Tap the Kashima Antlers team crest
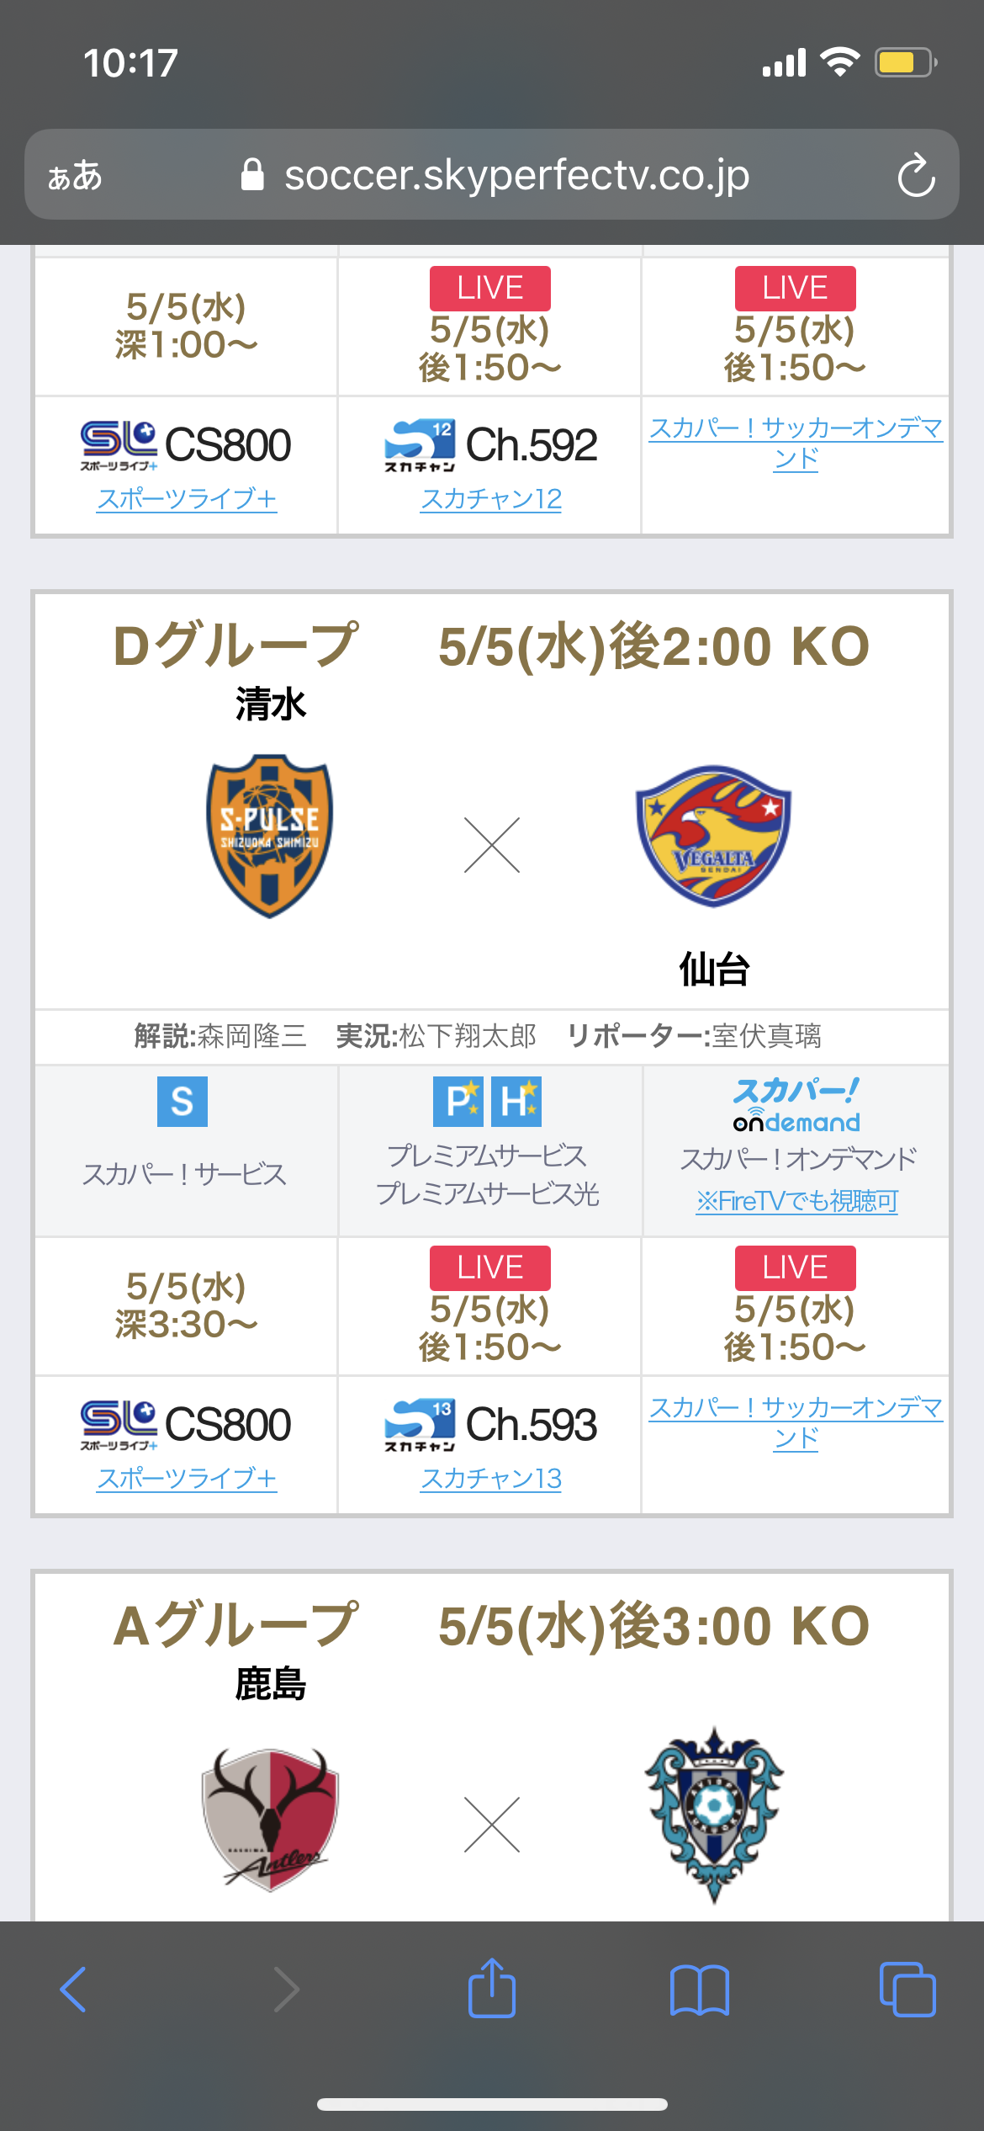This screenshot has width=984, height=2131. point(270,1818)
